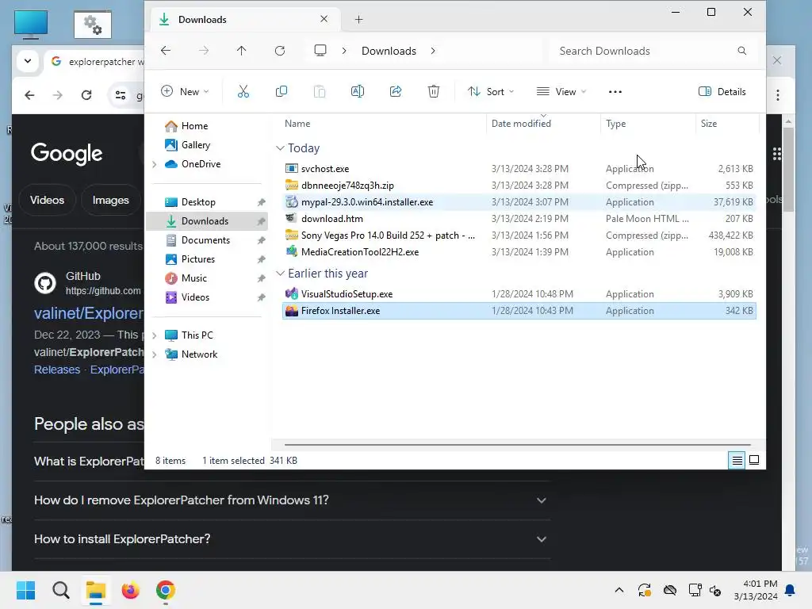Click Chrome back arrow in browser window
Image resolution: width=812 pixels, height=609 pixels.
click(x=29, y=95)
